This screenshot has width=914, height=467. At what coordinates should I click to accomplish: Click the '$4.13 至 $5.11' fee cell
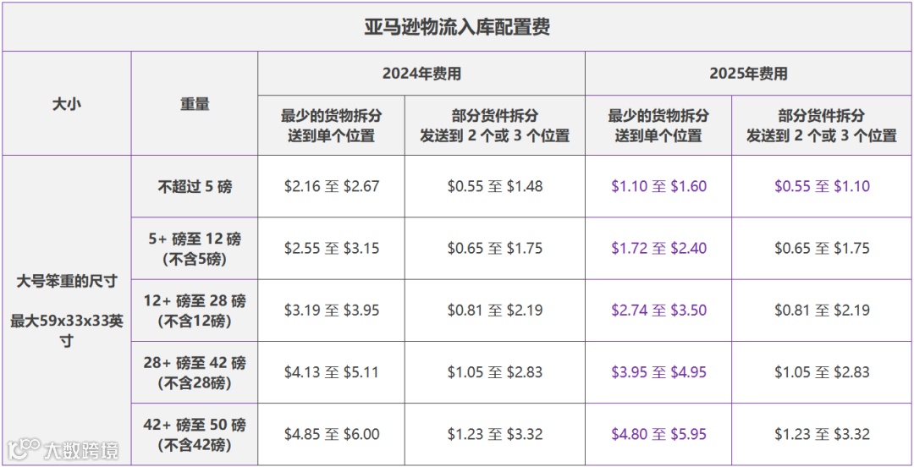332,372
